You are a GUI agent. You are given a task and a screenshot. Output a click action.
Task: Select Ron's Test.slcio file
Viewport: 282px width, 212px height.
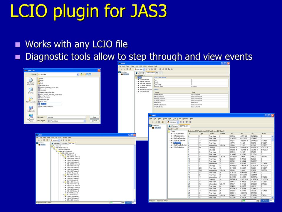click(44, 97)
